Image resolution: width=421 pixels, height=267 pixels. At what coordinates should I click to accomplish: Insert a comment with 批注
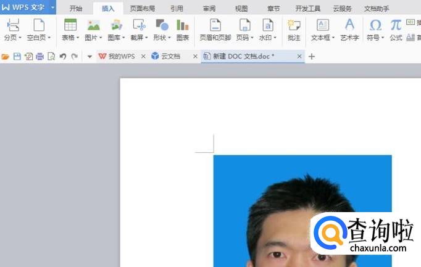tap(294, 25)
